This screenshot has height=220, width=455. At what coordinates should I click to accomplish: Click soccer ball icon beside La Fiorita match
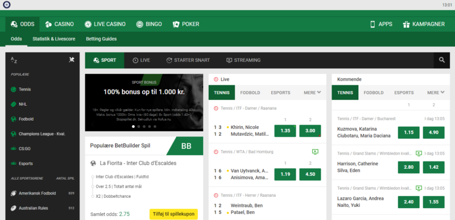tap(93, 163)
